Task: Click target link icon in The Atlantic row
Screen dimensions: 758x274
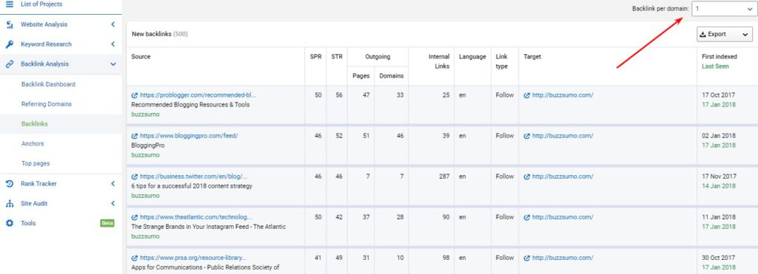Action: [x=527, y=217]
